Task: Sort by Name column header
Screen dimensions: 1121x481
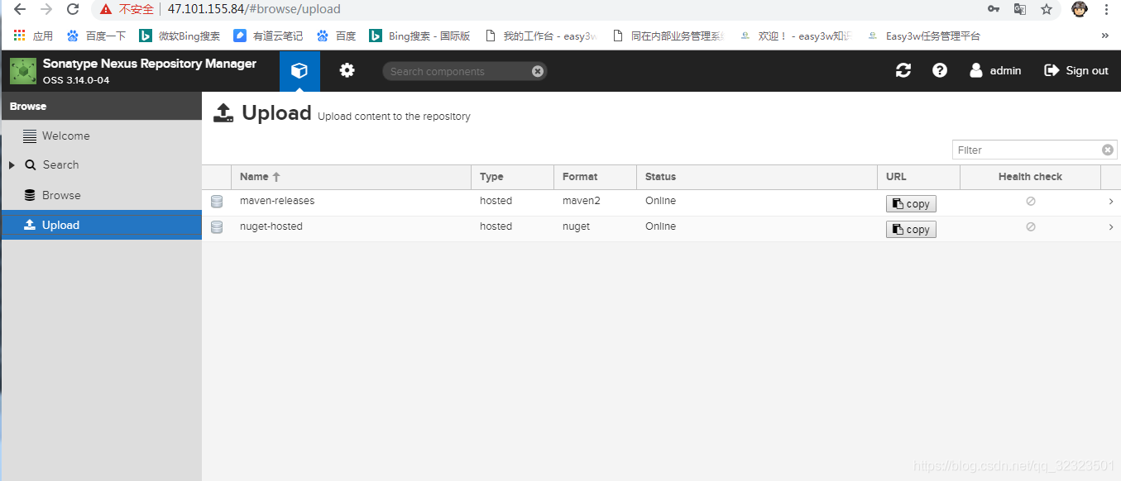Action: point(351,177)
